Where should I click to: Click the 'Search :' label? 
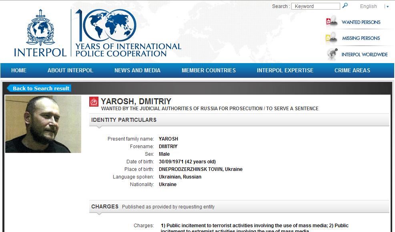click(x=281, y=6)
